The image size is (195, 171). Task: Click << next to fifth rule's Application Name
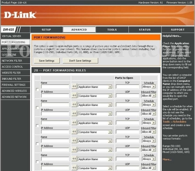click(74, 159)
